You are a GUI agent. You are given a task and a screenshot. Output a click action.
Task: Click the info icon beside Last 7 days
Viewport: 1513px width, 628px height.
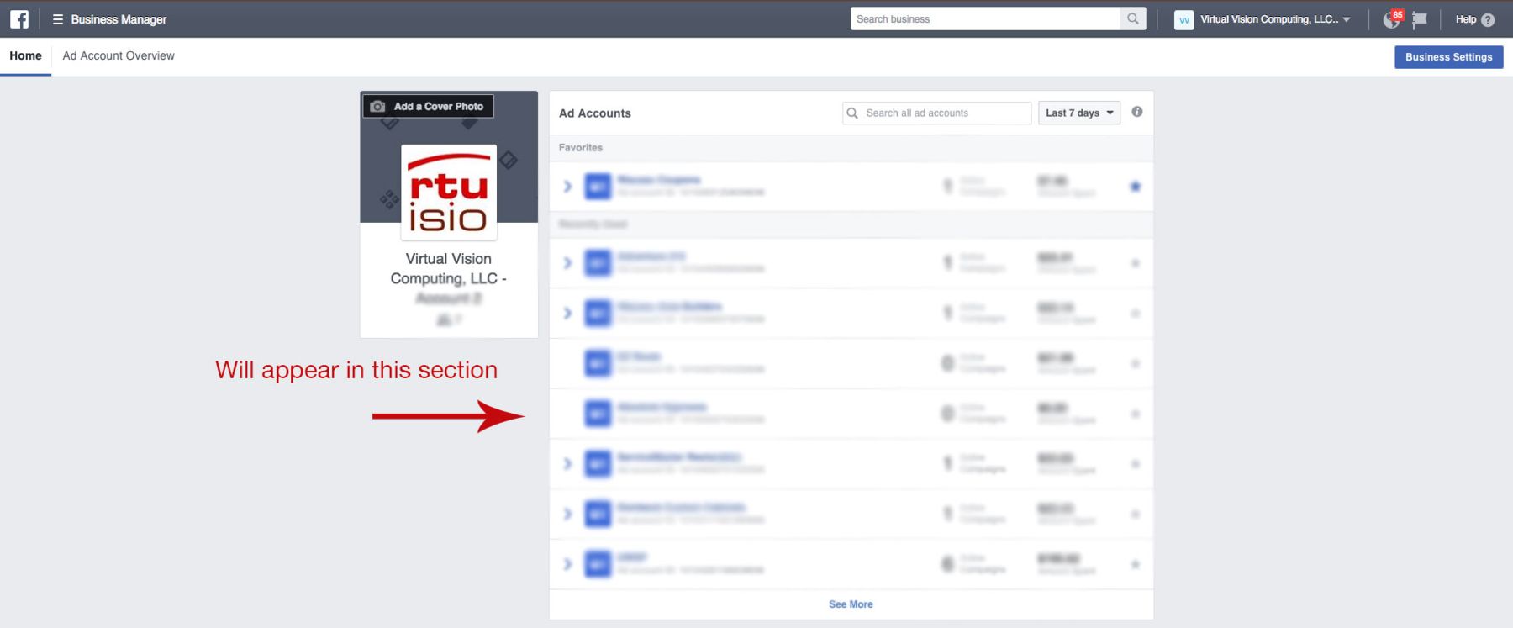pyautogui.click(x=1136, y=112)
